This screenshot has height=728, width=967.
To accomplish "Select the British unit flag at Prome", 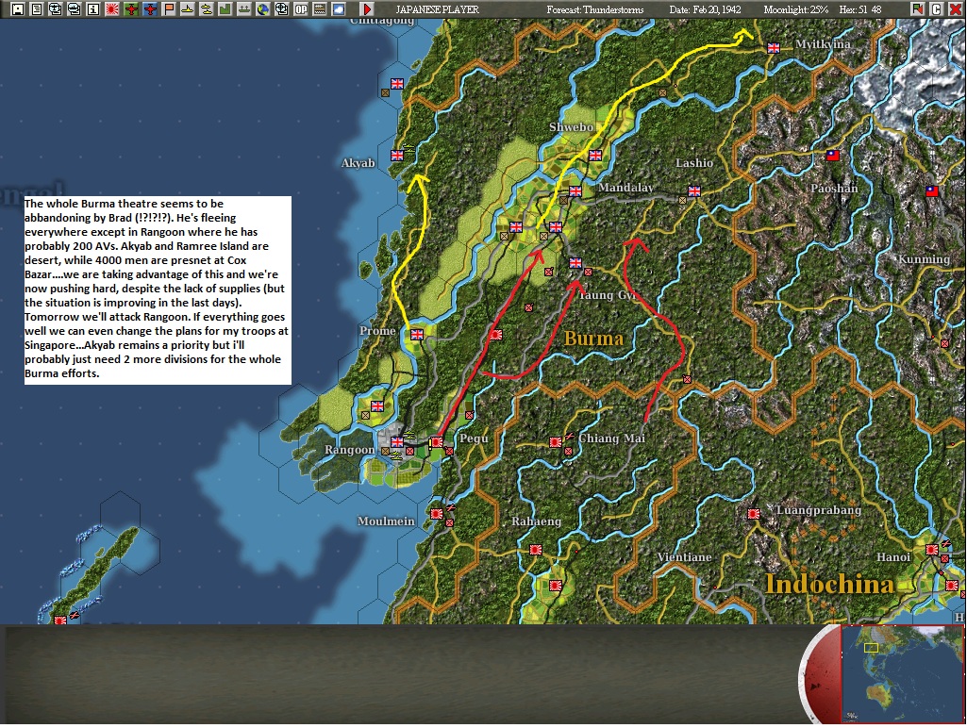I will 417,334.
